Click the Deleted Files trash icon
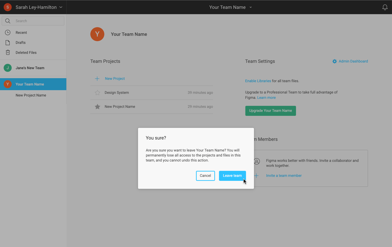Viewport: 392px width, 247px height. (8, 52)
